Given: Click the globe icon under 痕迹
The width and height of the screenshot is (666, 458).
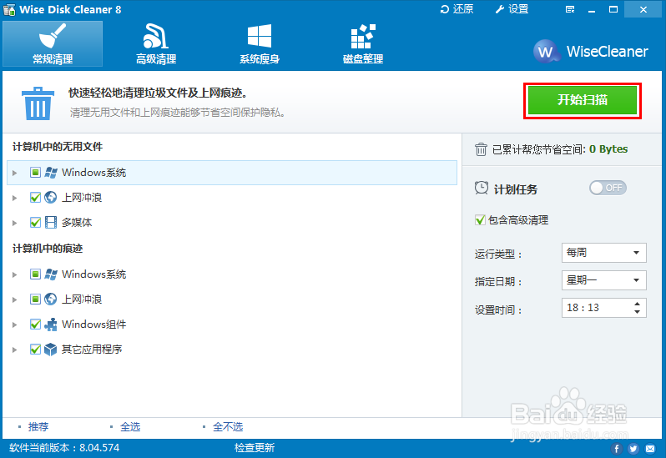Looking at the screenshot, I should (51, 299).
